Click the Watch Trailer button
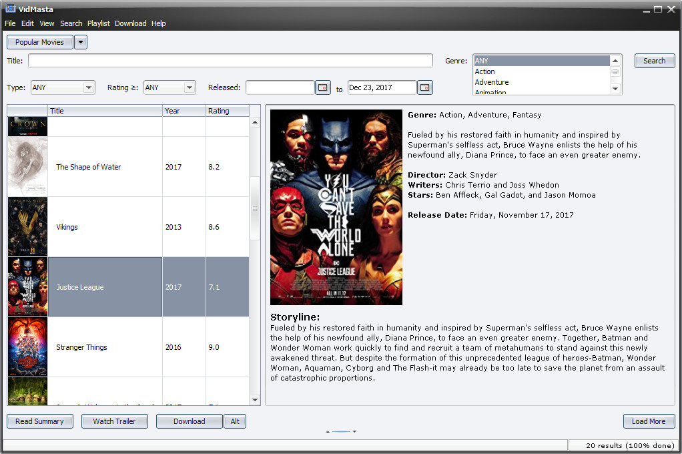 pyautogui.click(x=114, y=421)
